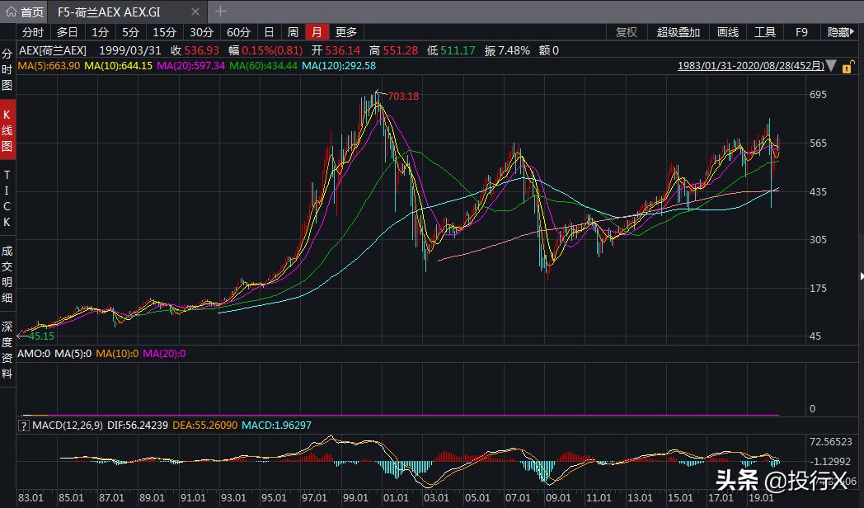
Task: Select the 5分 period
Action: tap(130, 32)
